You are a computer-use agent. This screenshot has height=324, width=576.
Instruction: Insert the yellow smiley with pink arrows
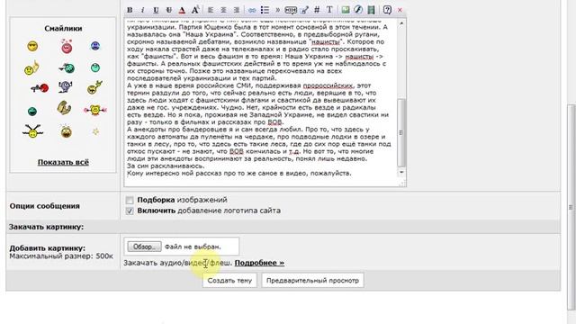pyautogui.click(x=95, y=110)
